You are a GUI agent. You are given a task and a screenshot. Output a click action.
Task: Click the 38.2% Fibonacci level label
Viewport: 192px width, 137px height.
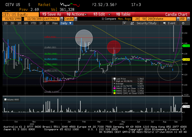pos(51,54)
